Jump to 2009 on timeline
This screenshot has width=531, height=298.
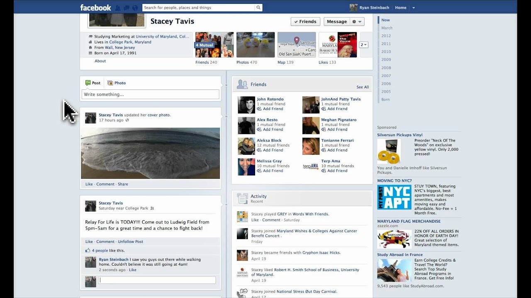(x=386, y=60)
